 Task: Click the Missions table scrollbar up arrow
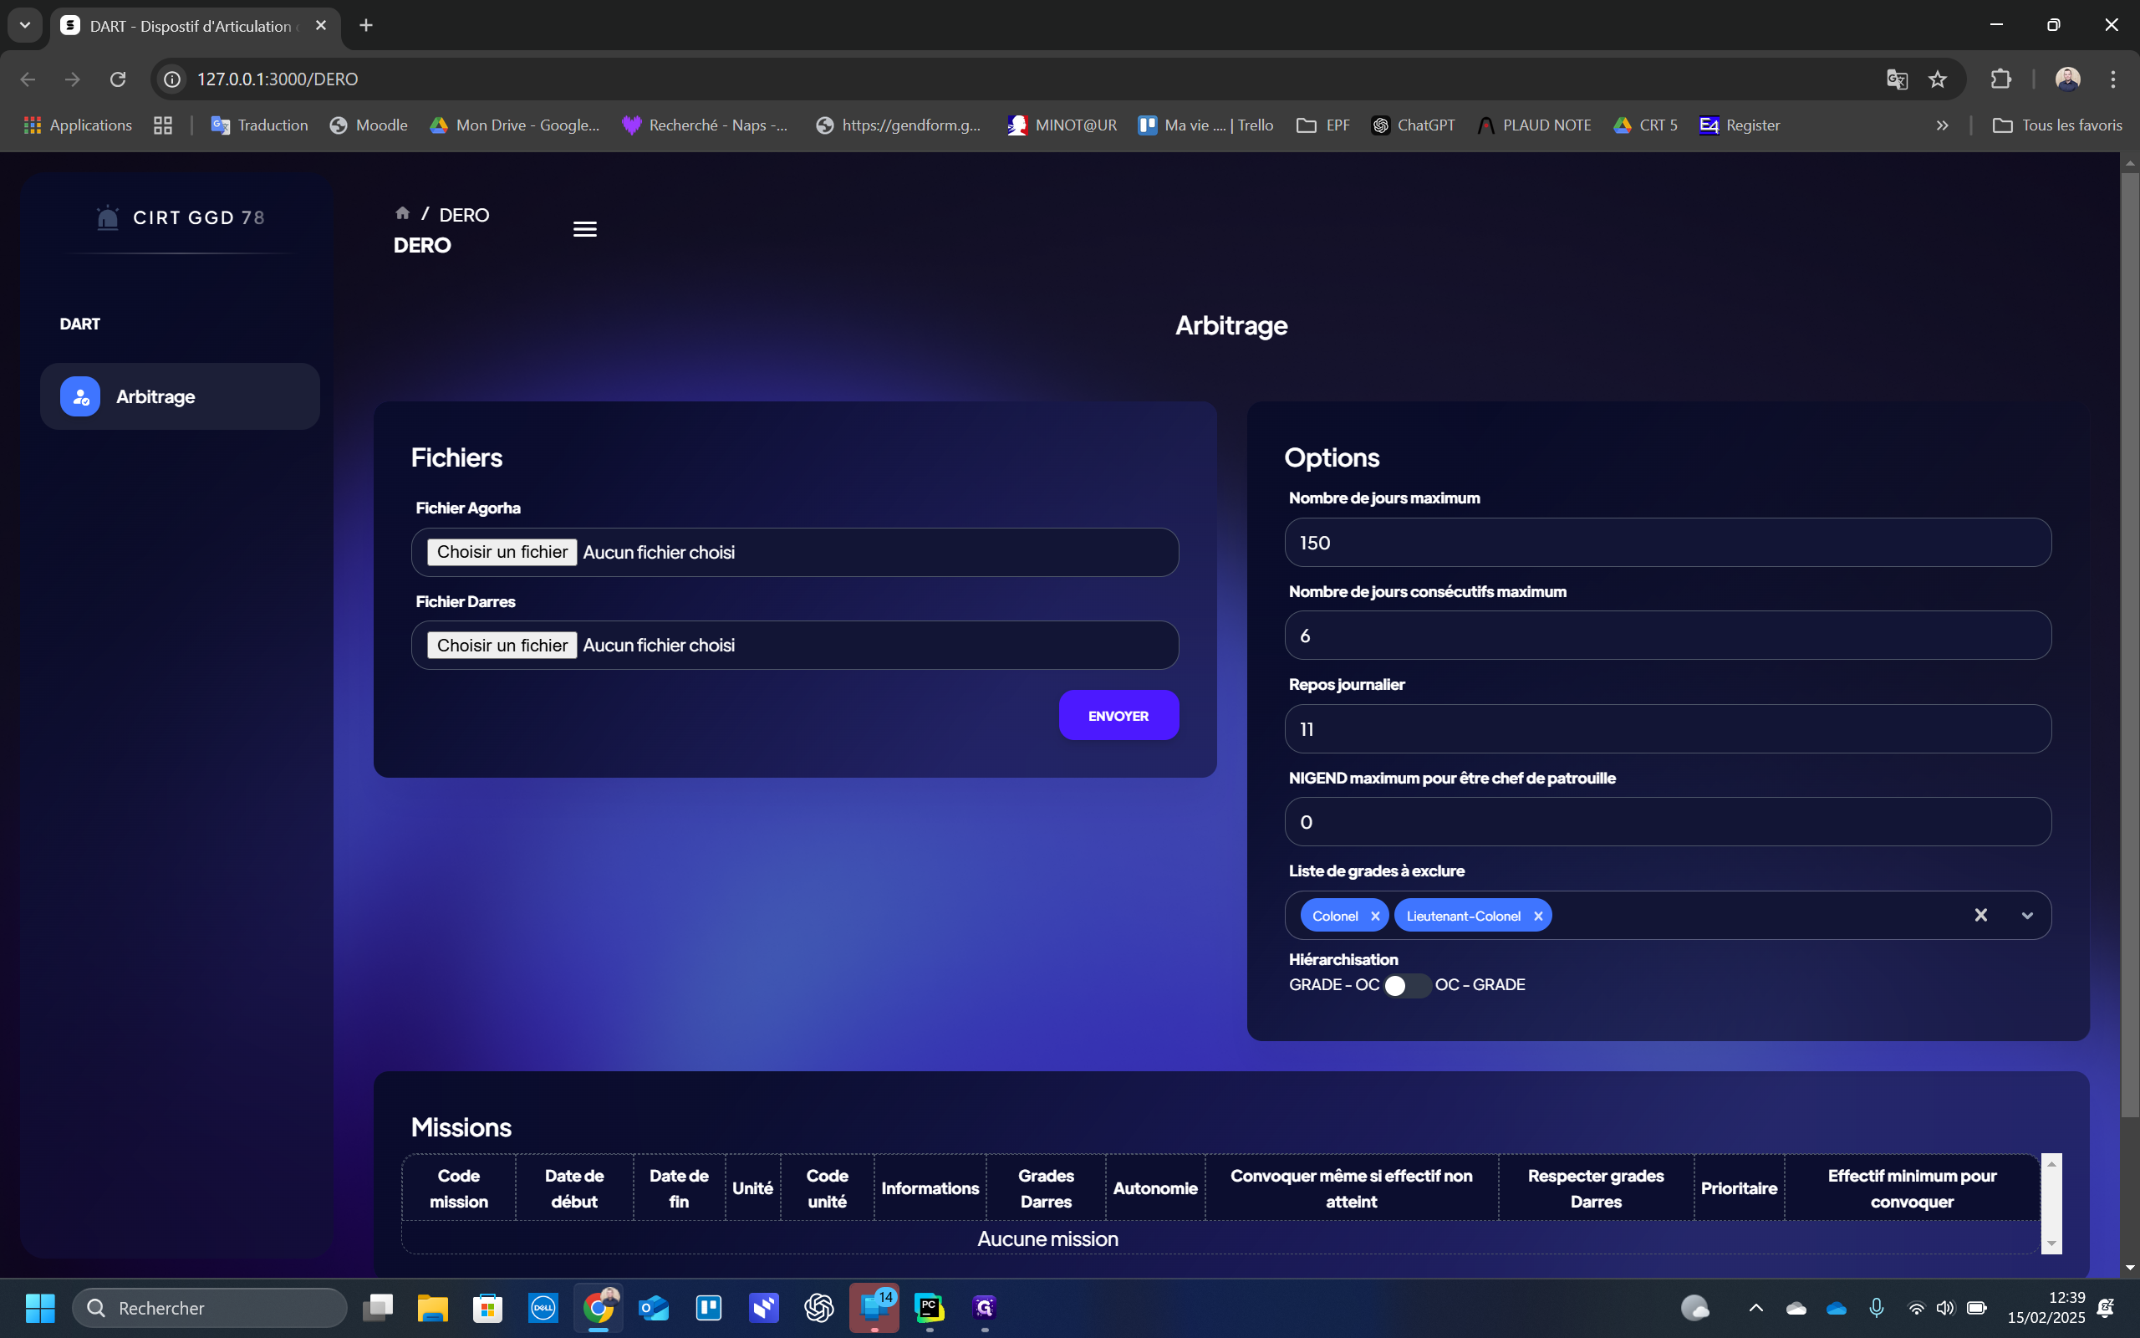coord(2051,1165)
